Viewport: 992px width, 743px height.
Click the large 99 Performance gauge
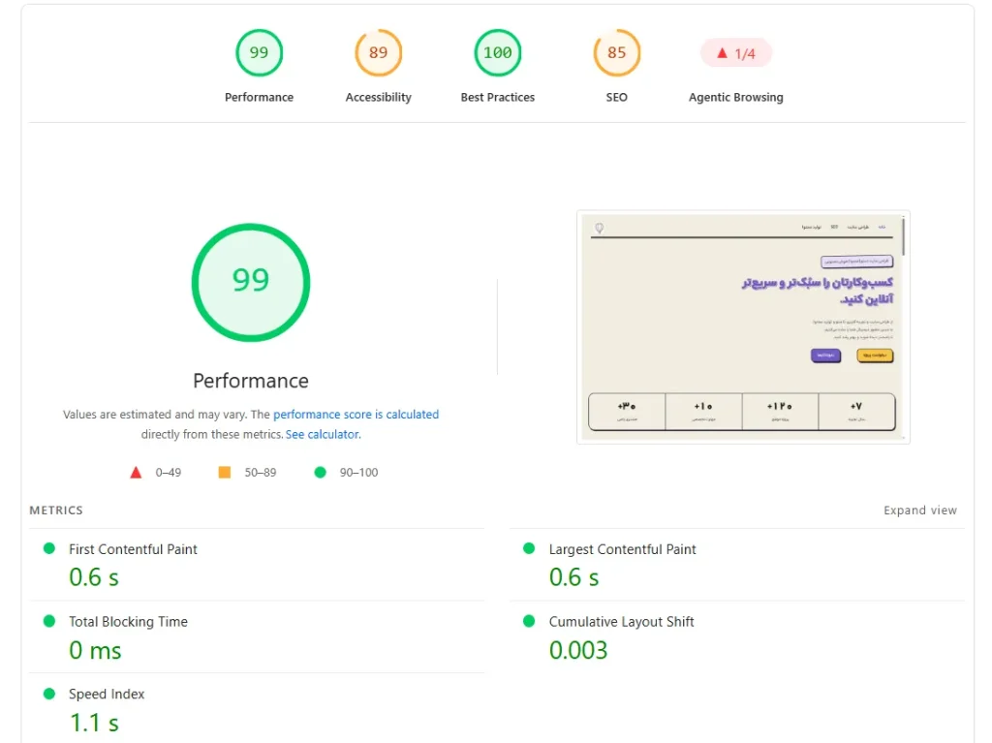pos(251,282)
